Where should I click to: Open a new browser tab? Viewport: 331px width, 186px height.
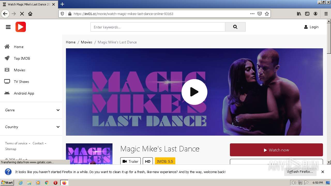pyautogui.click(x=62, y=4)
